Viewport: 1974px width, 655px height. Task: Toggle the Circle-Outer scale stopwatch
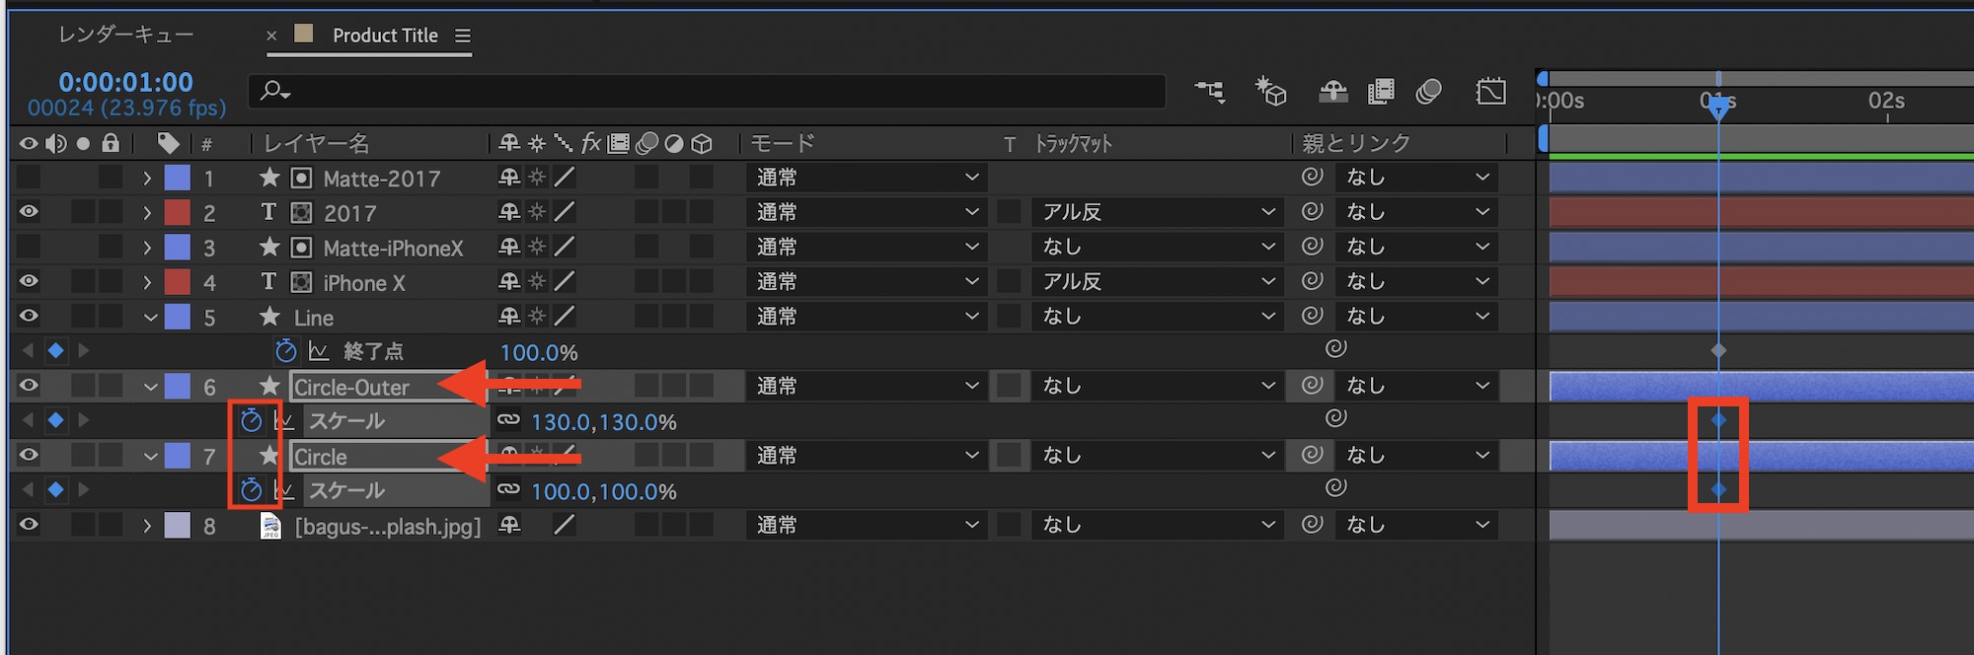[252, 421]
